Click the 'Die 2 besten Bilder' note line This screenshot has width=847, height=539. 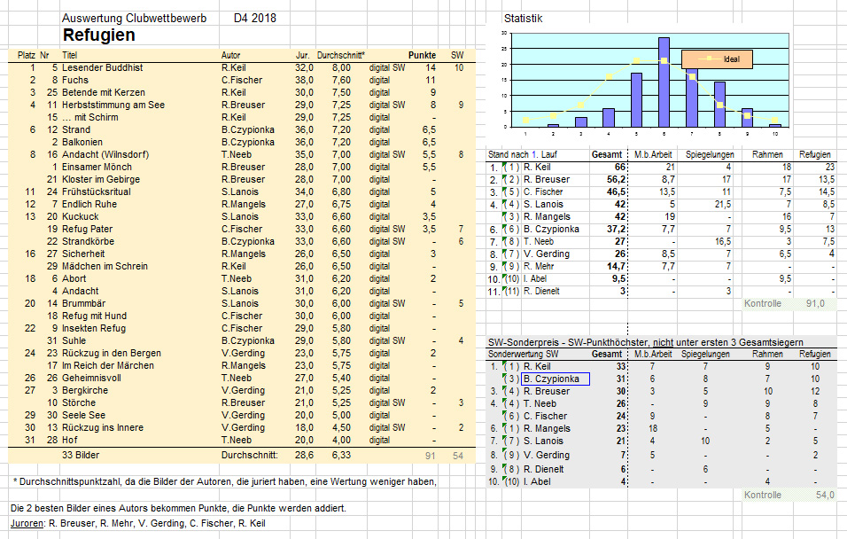point(178,509)
